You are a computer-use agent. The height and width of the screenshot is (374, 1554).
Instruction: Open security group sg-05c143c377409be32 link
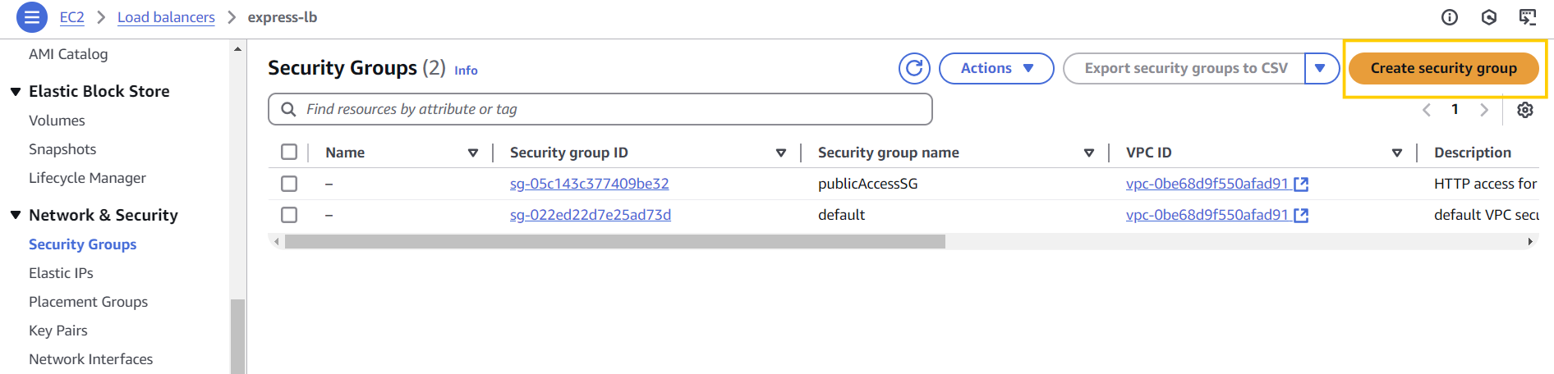pos(589,184)
